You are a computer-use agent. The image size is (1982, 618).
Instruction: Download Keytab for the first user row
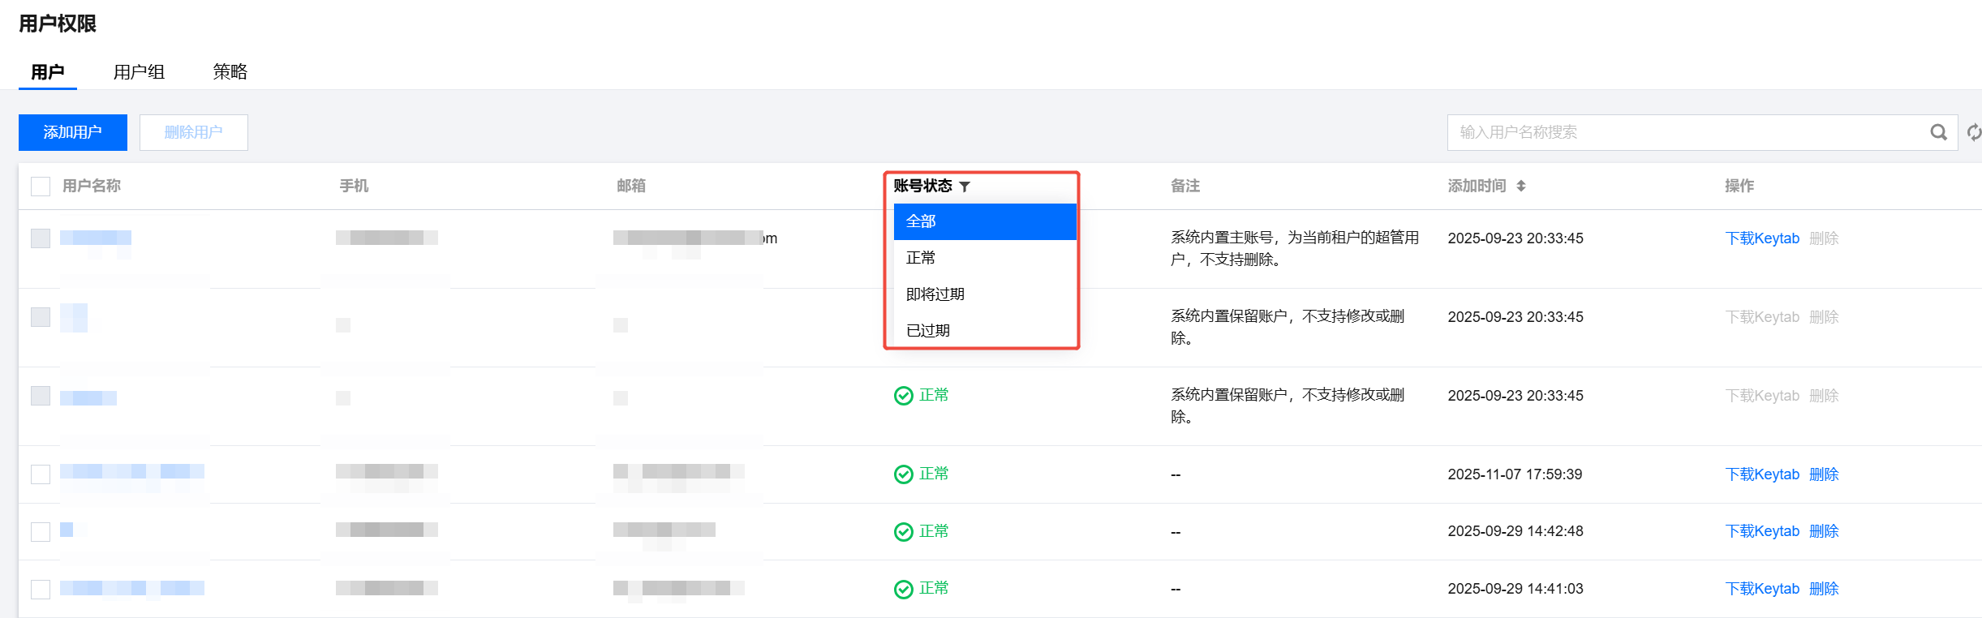[1761, 238]
